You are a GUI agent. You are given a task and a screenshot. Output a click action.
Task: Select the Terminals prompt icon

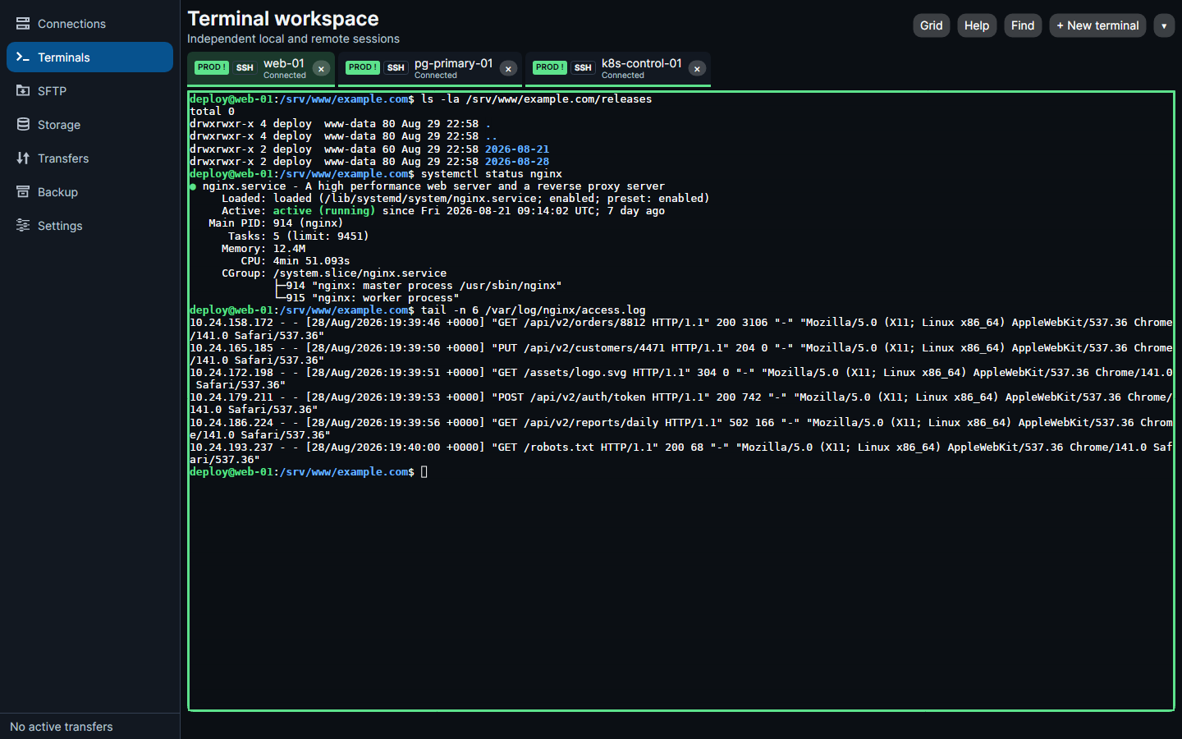pos(23,57)
